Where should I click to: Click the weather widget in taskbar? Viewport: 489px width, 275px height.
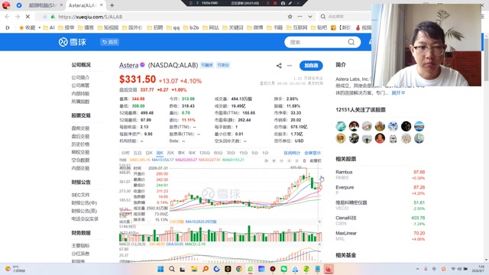[15, 269]
